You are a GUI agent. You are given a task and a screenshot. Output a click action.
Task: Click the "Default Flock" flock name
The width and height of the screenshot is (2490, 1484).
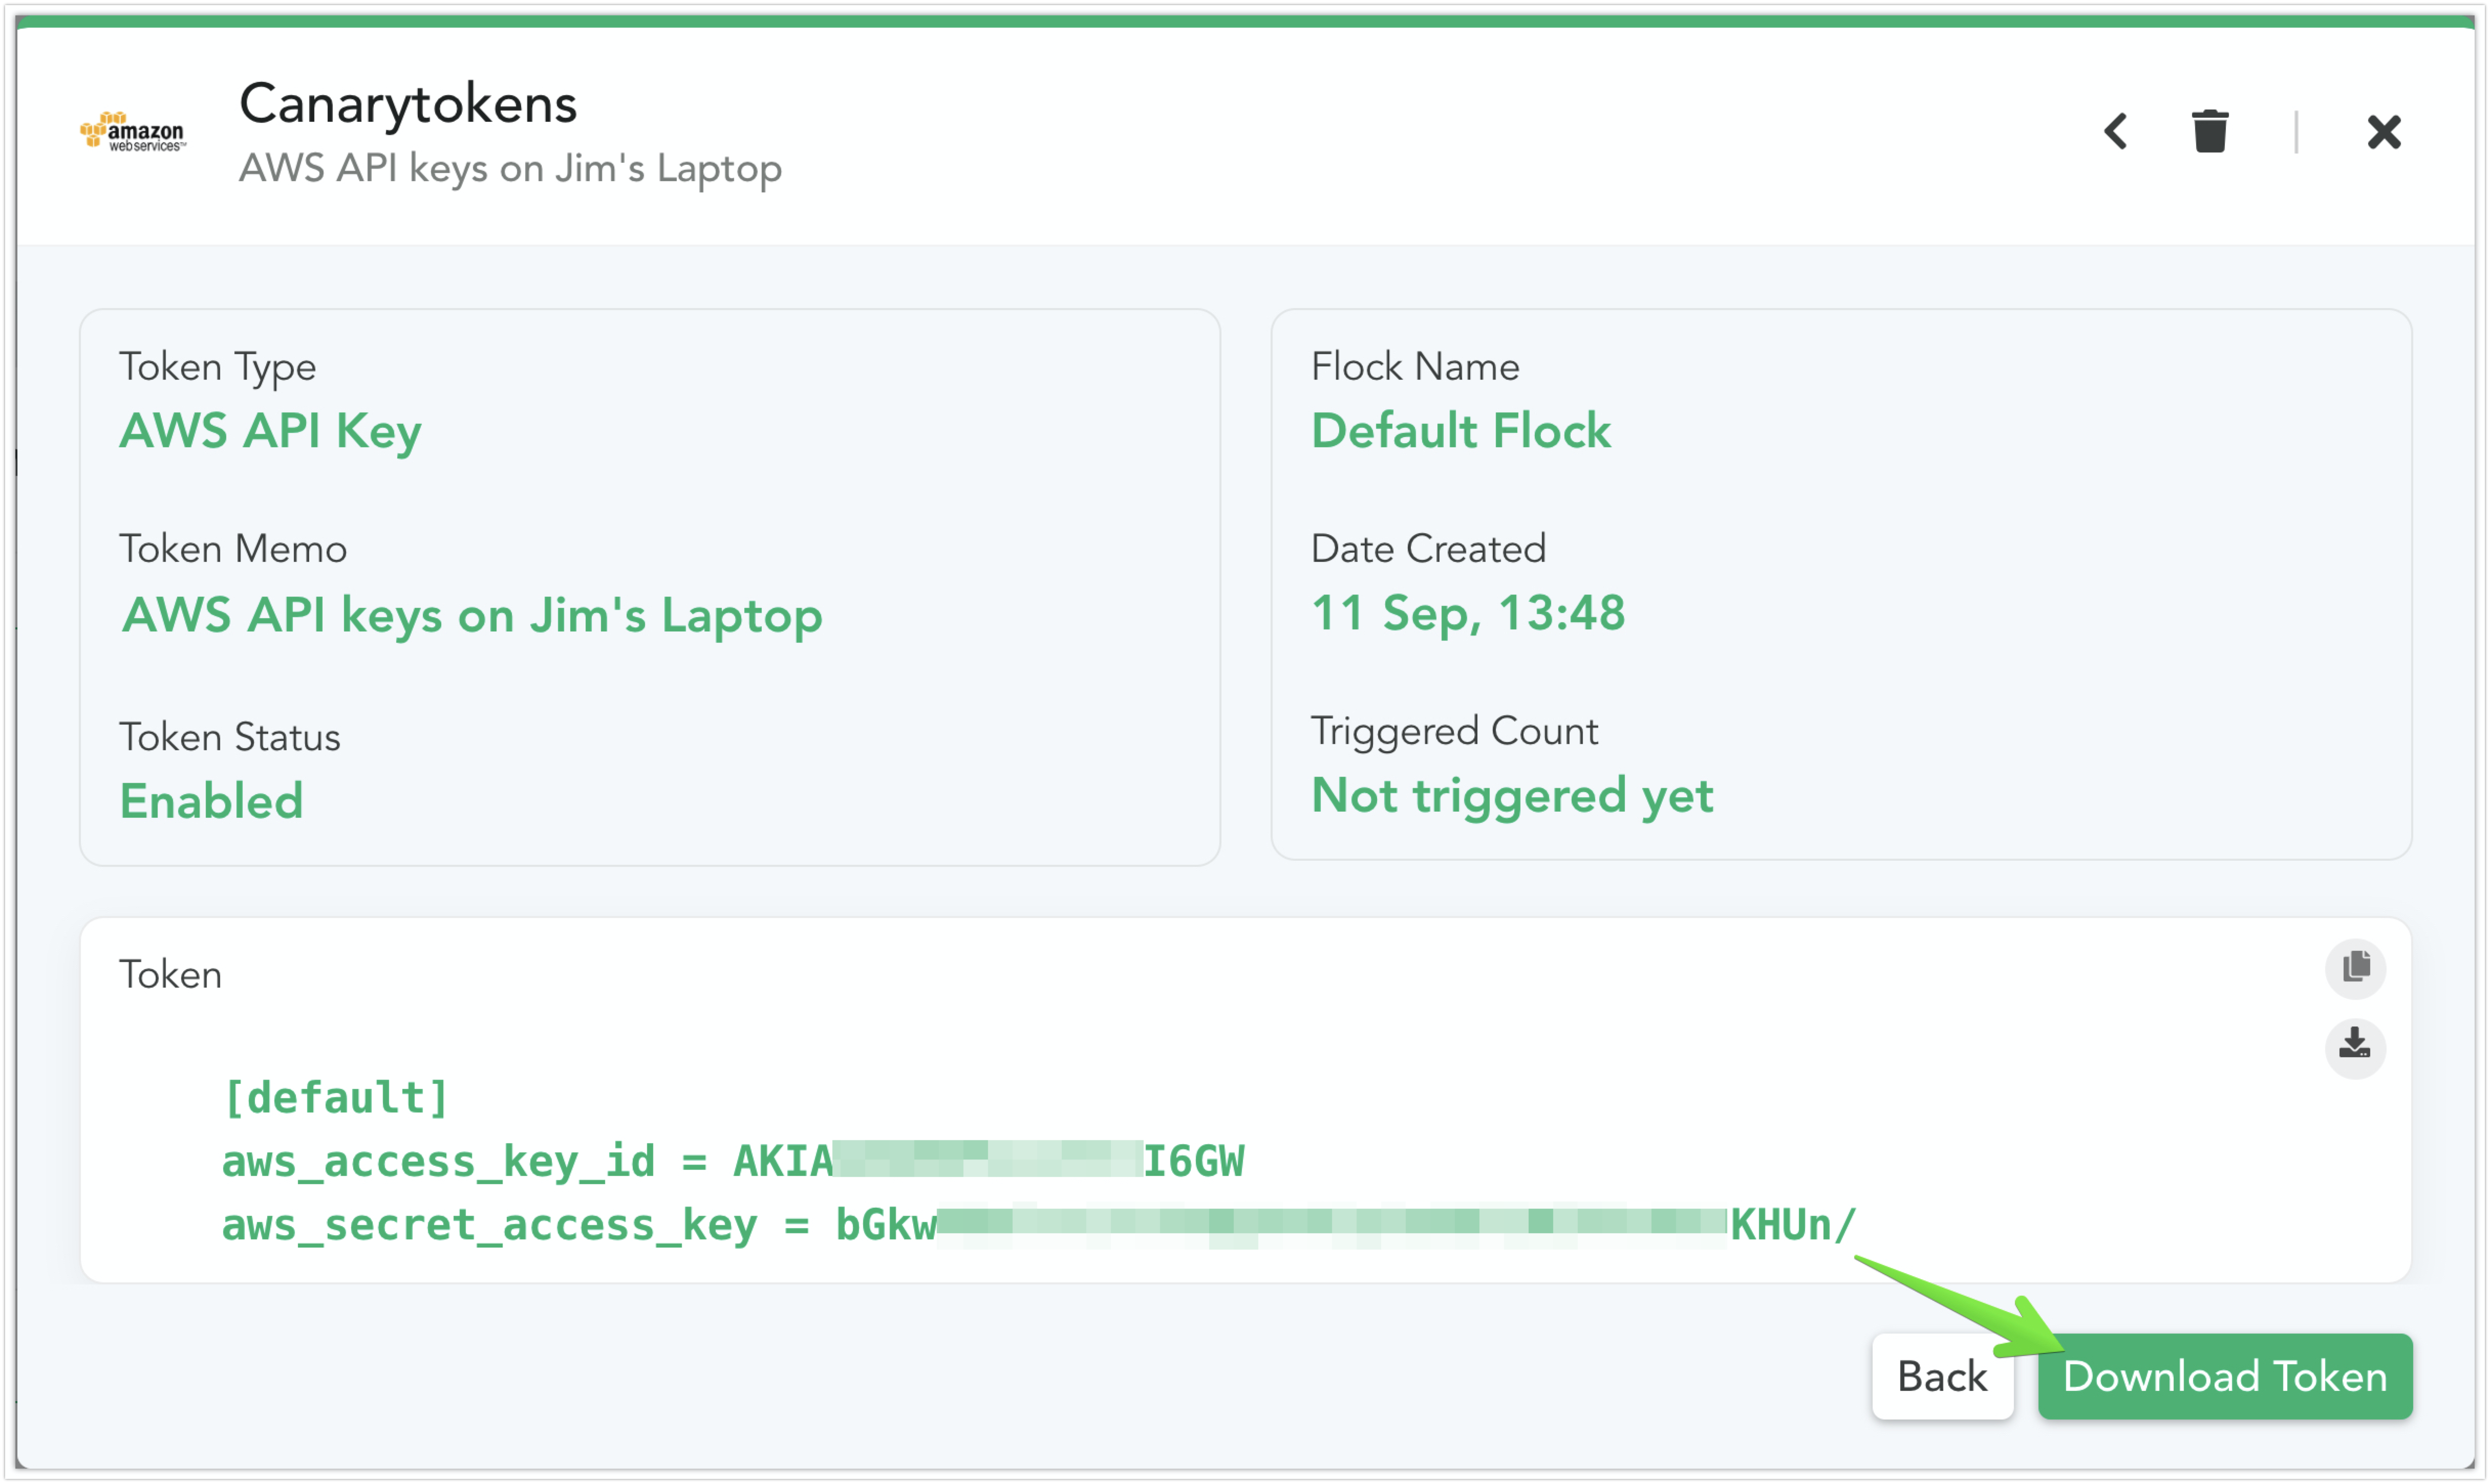1461,431
